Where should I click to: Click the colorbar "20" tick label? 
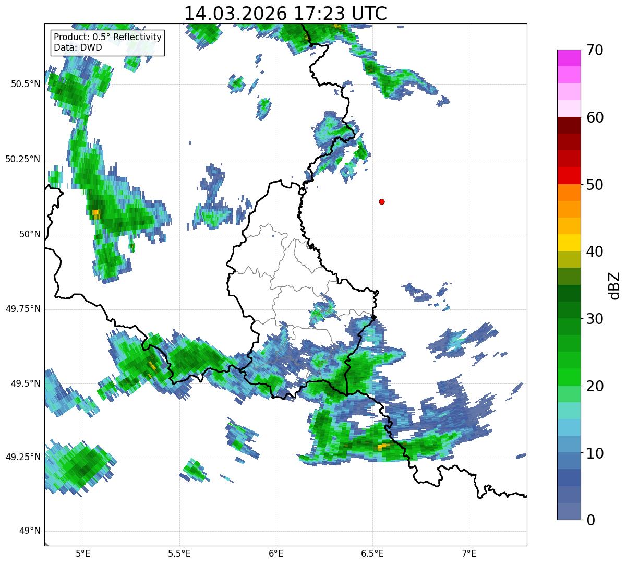595,386
